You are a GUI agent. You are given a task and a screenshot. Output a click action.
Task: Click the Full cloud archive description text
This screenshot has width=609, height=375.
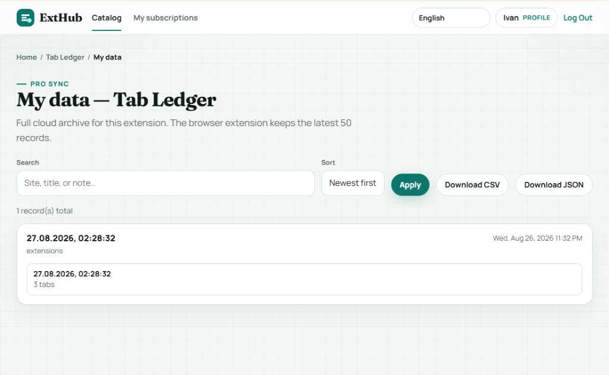(184, 130)
